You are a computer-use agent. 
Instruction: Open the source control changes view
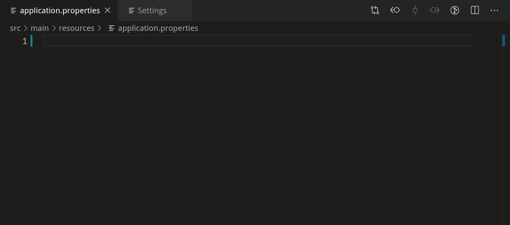tap(375, 10)
